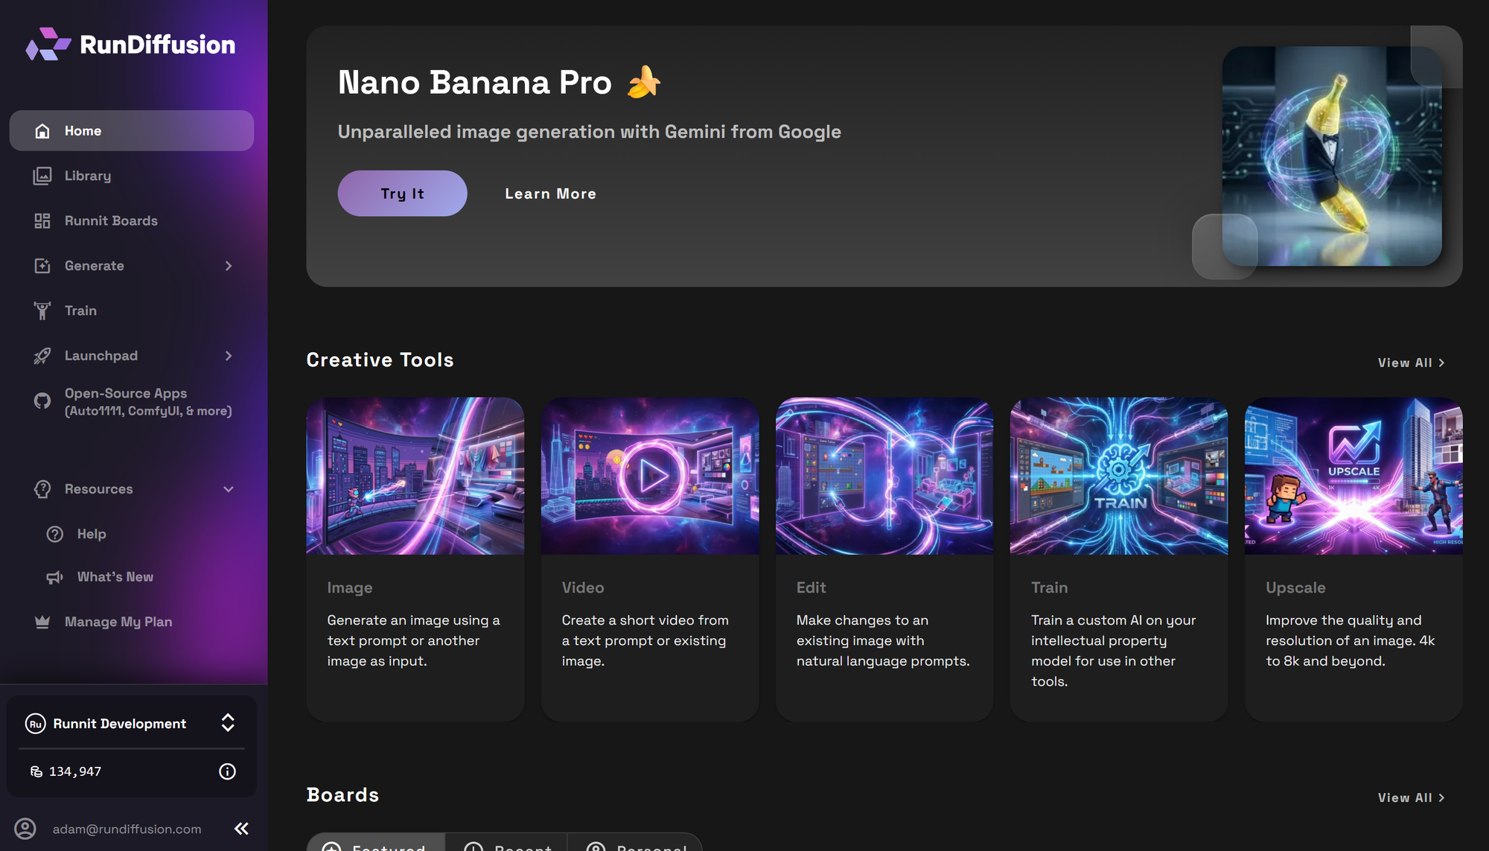The height and width of the screenshot is (851, 1489).
Task: Open the Runnit Development workspace switcher
Action: tap(228, 723)
